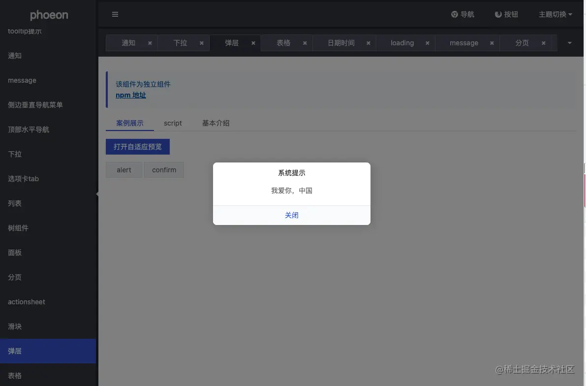Switch to the script tab
Screen dimensions: 586x386
173,123
